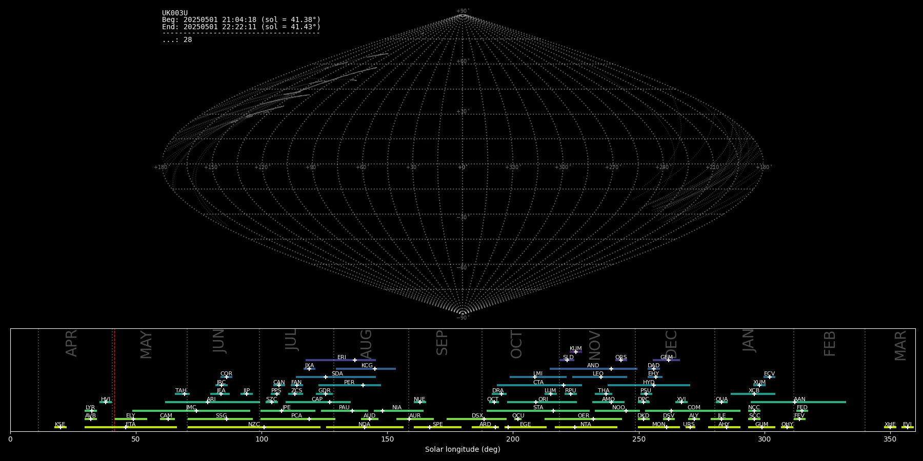The height and width of the screenshot is (461, 923).
Task: Click the ARI shower activity bar
Action: coord(212,402)
